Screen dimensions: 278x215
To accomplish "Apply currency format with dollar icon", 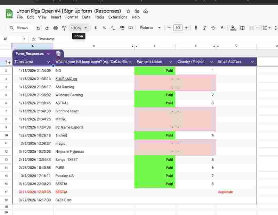I will [96, 28].
